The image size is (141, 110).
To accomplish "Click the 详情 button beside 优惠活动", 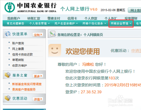I will [38, 99].
